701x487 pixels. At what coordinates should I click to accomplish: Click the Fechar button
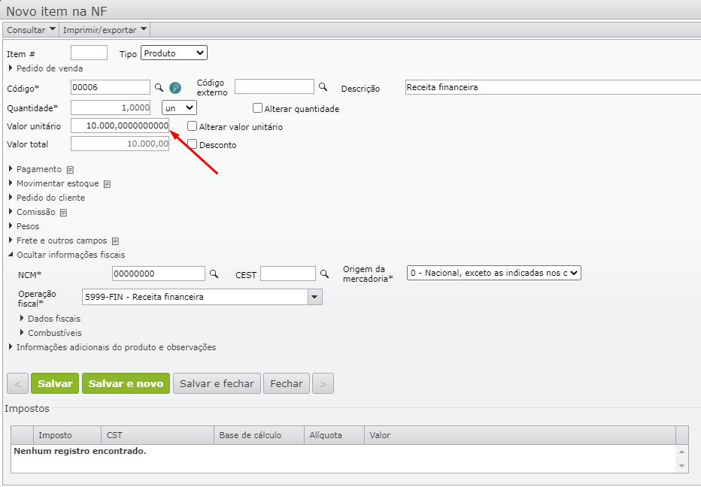point(287,383)
